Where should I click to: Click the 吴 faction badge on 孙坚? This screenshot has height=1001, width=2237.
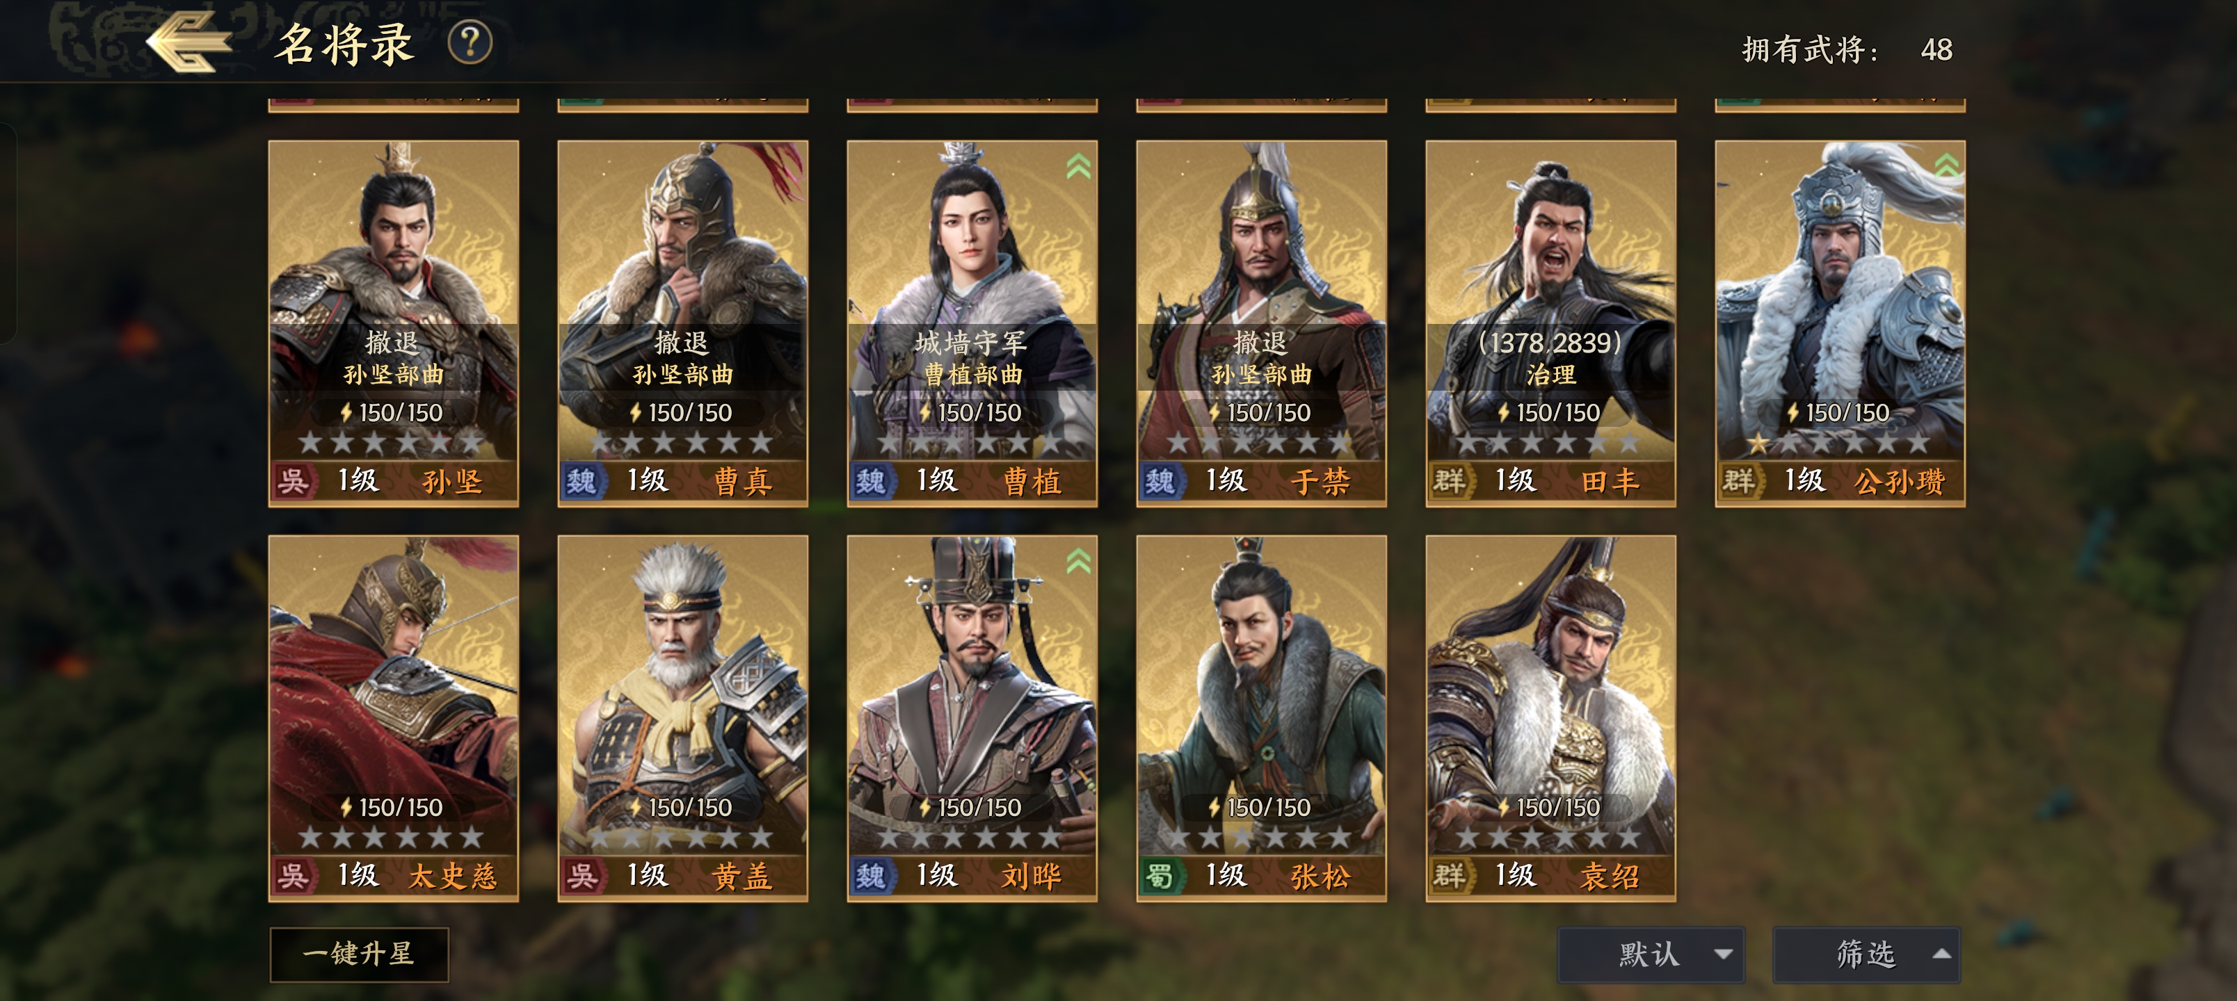[x=293, y=480]
